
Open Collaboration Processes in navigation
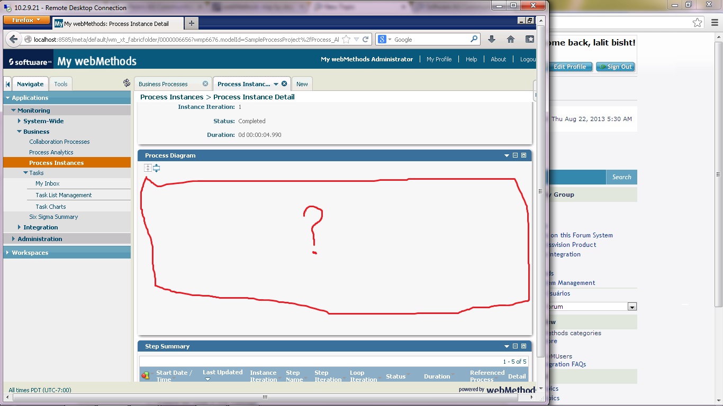tap(59, 142)
